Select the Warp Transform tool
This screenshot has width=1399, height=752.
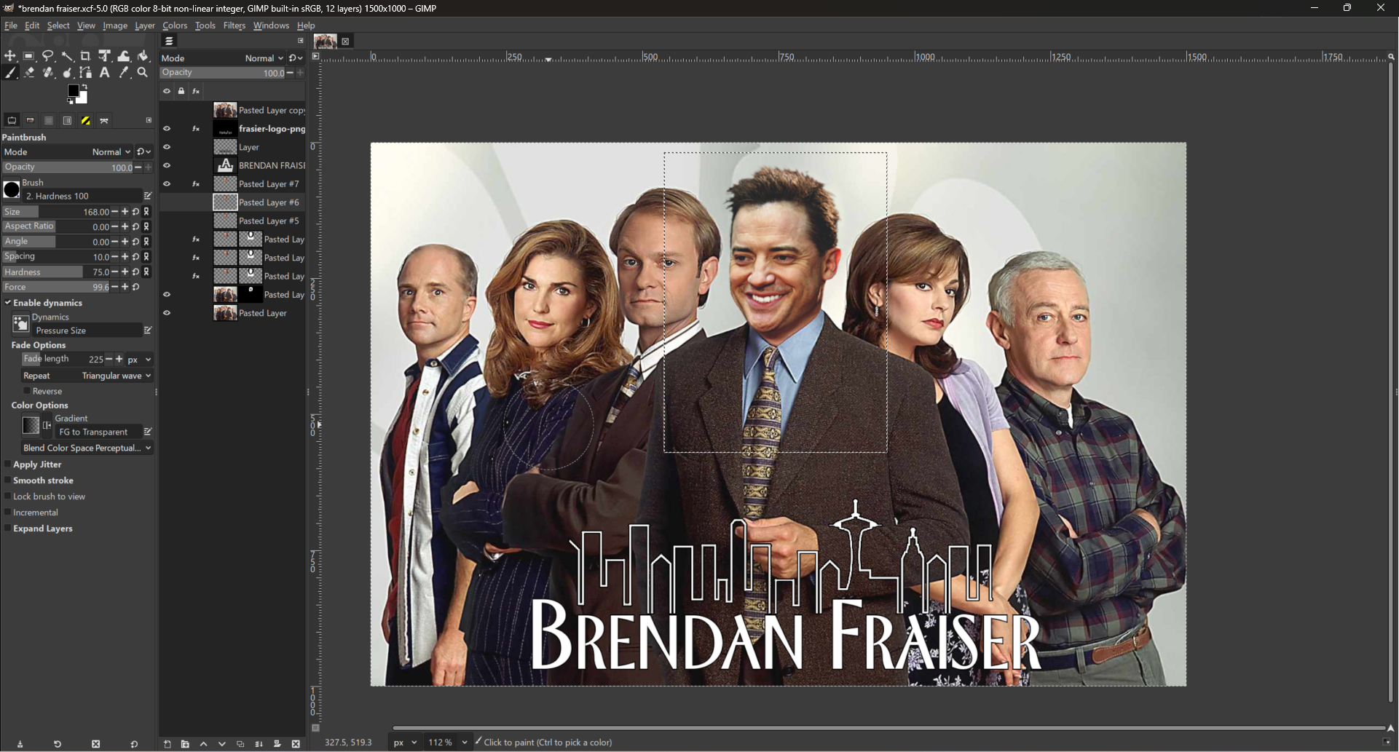point(124,56)
